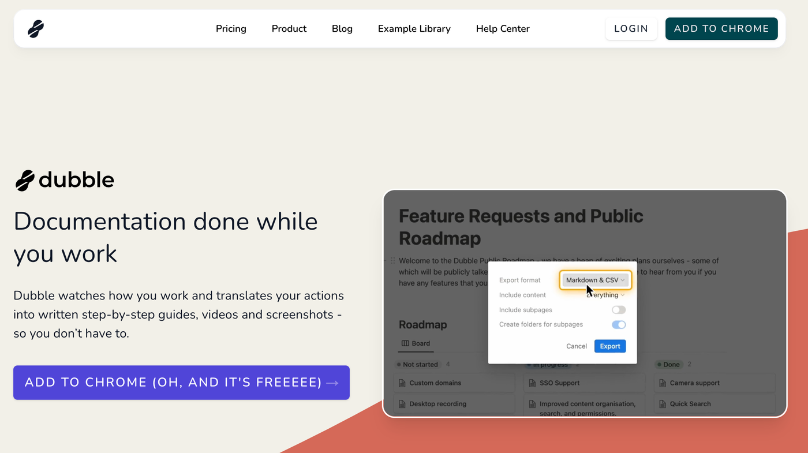Switch to the Board view tab
This screenshot has width=808, height=453.
(x=416, y=343)
